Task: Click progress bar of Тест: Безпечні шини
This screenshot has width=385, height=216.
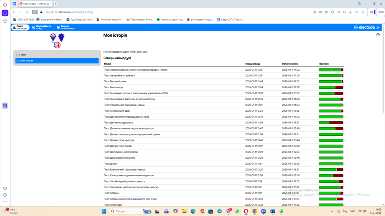Action: click(331, 81)
